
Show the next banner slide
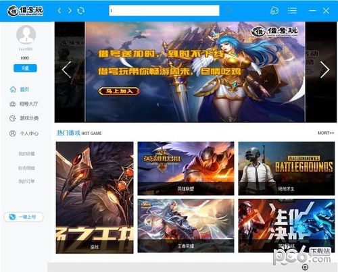324,70
